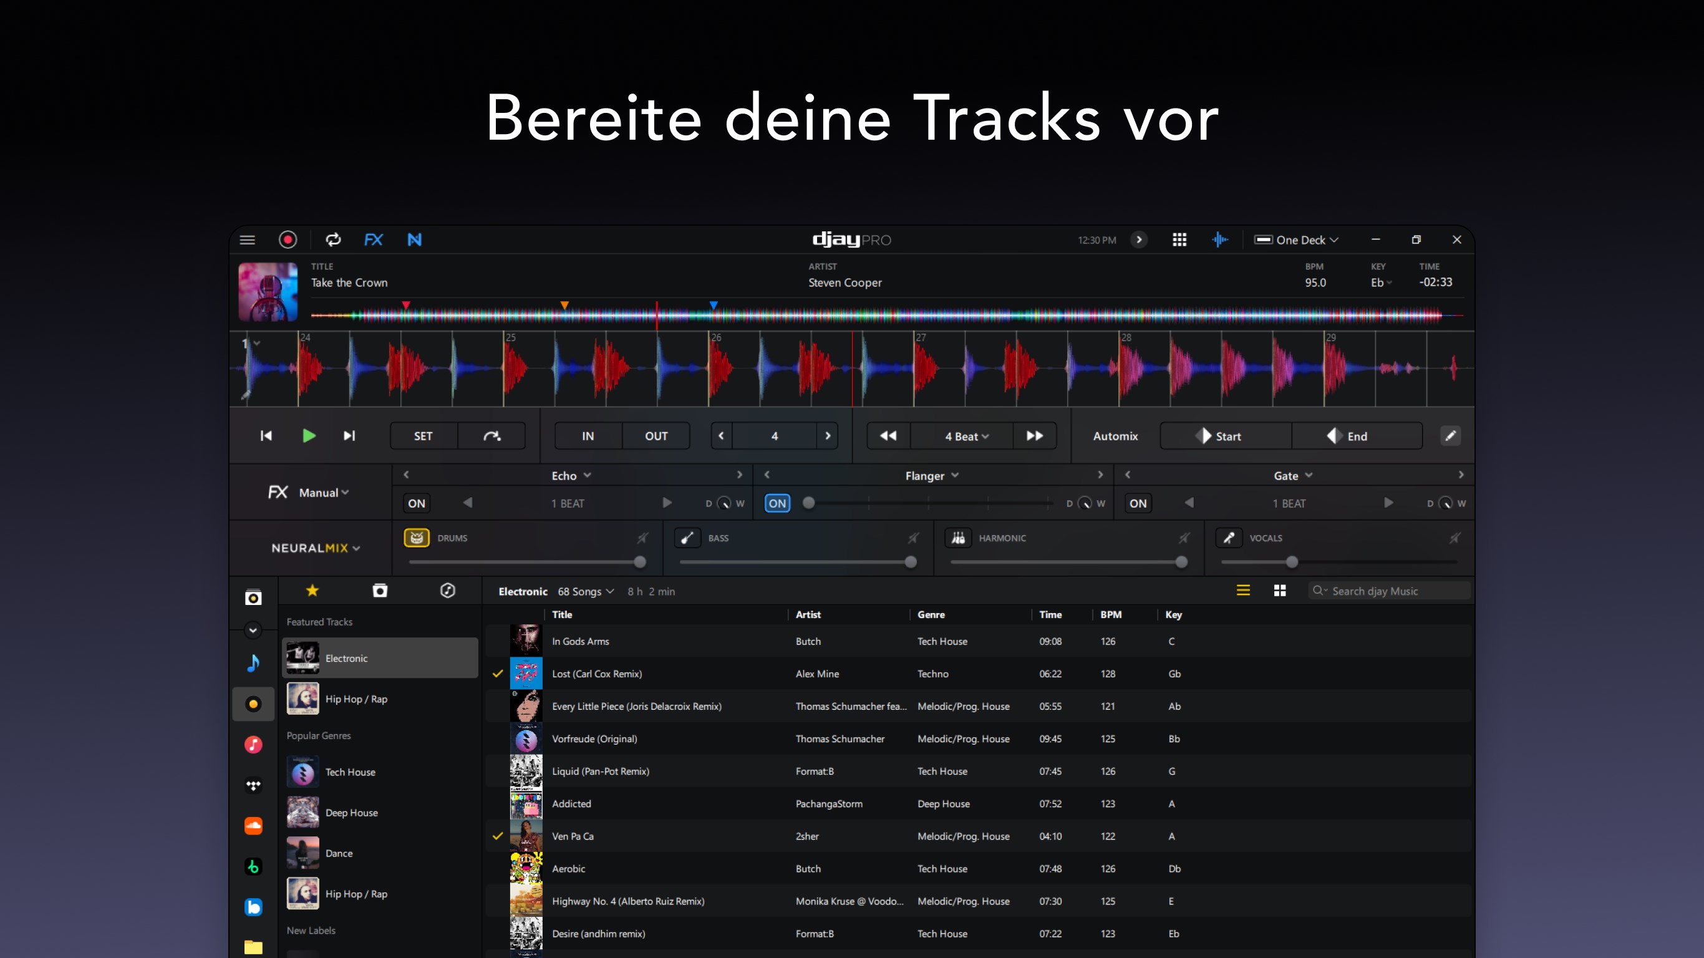The width and height of the screenshot is (1704, 958).
Task: Click the fast-forward beat-jump button
Action: [x=1035, y=436]
